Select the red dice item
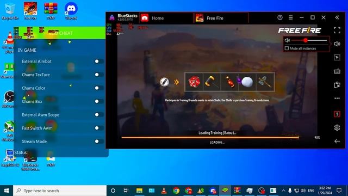 coord(194,82)
